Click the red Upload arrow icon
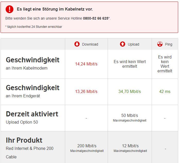This screenshot has width=180, height=163. (123, 44)
